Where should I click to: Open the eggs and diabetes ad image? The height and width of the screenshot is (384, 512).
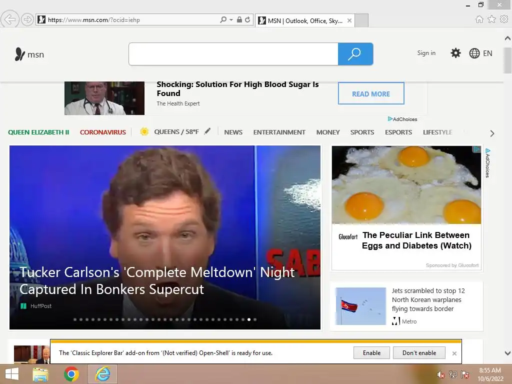click(406, 185)
